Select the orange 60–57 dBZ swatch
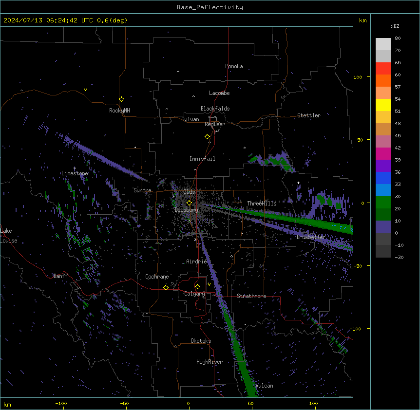 [383, 80]
